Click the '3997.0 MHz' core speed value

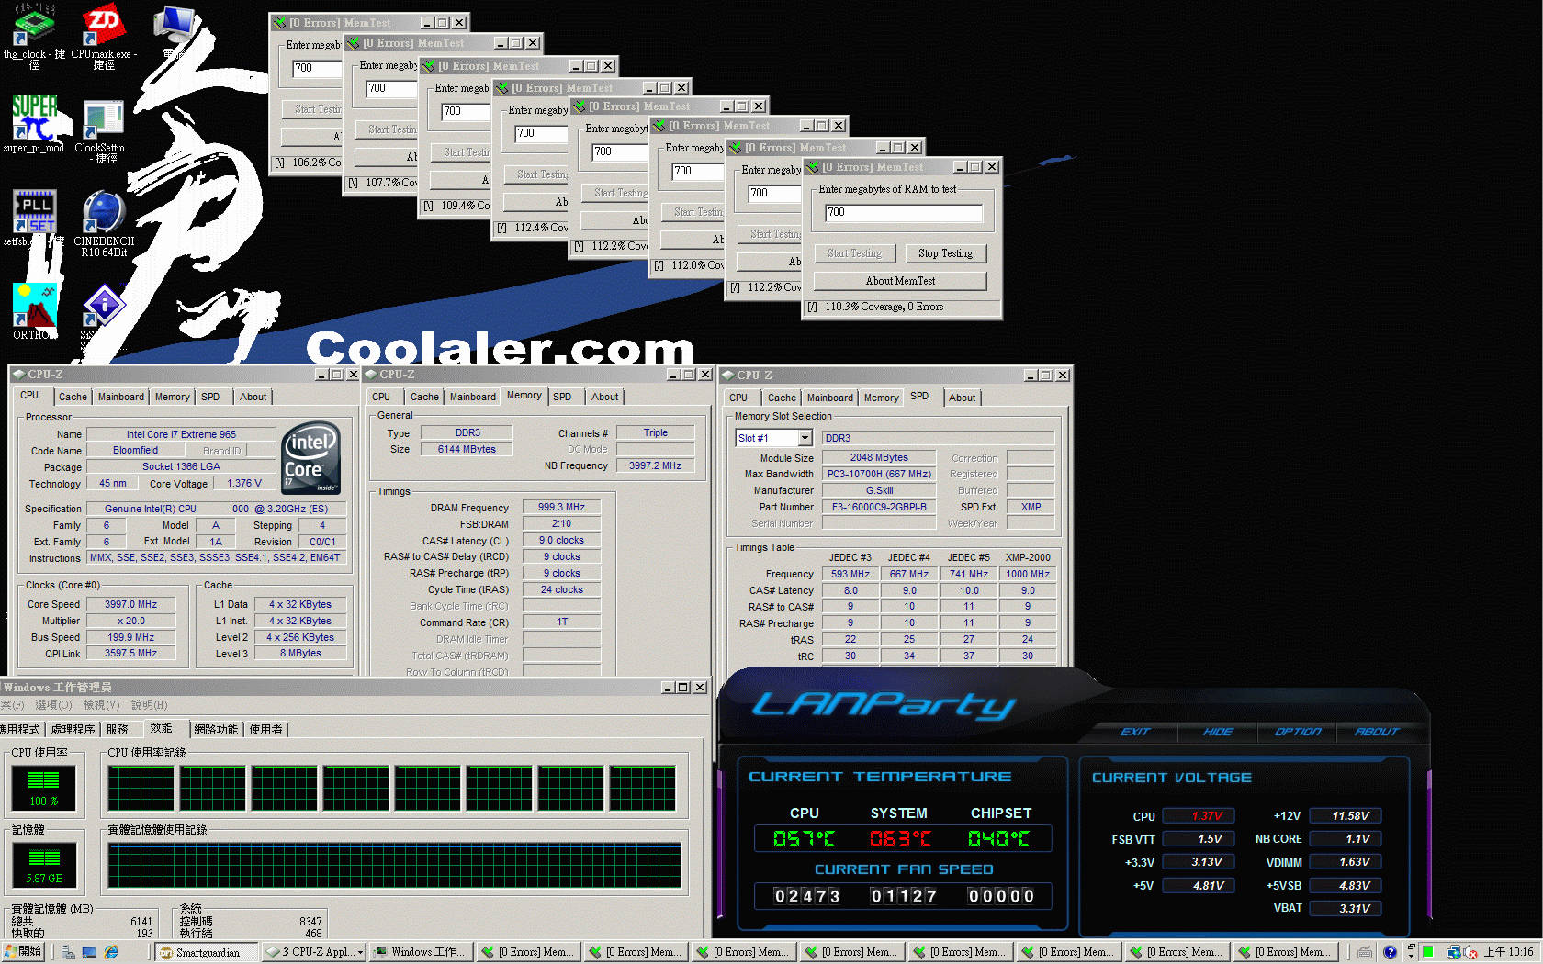tap(130, 604)
